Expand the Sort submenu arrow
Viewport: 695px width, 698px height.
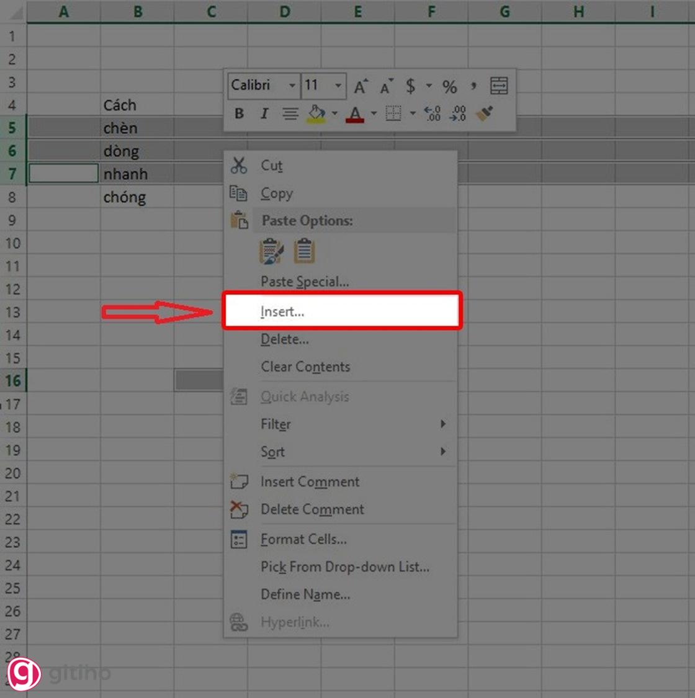[443, 452]
